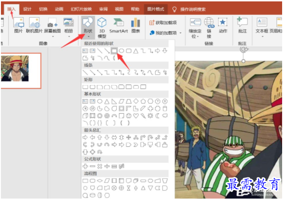Screen dimensions: 284x199
Task: Go to the 幻灯片放映 slideshow tab
Action: coord(81,9)
